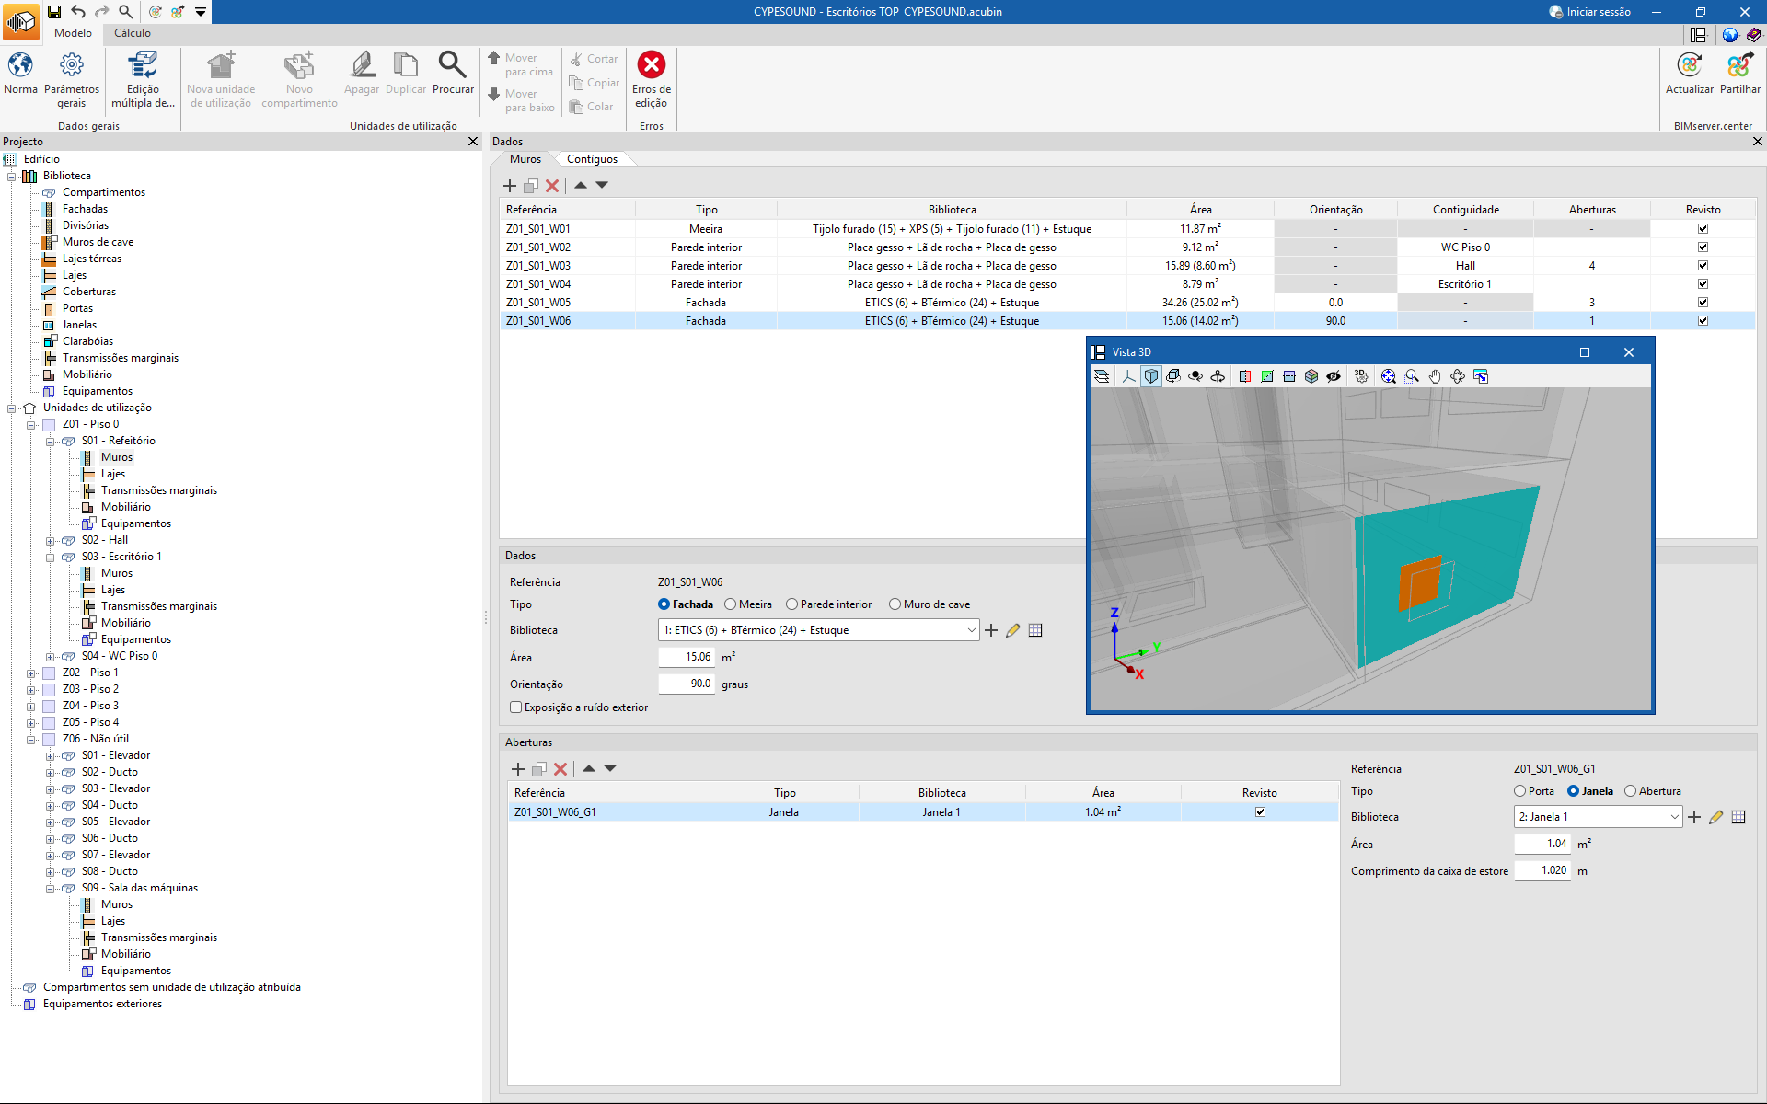This screenshot has height=1104, width=1767.
Task: Enable Exposição a ruído exterior checkbox
Action: pos(516,707)
